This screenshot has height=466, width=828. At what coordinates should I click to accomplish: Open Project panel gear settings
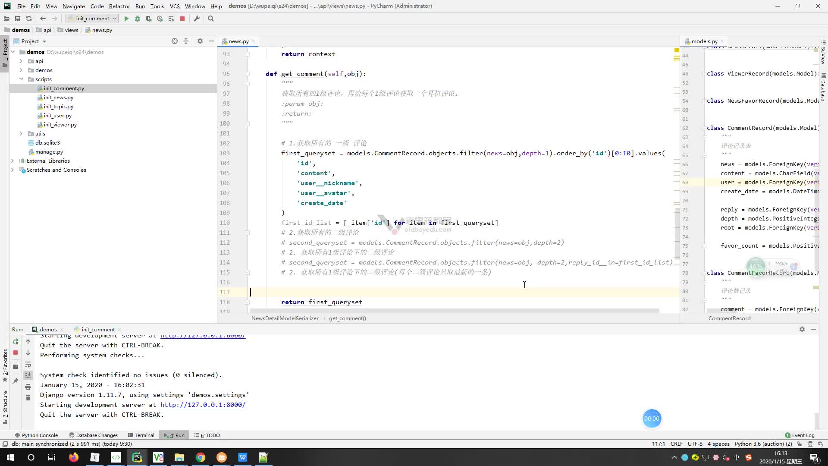[200, 41]
